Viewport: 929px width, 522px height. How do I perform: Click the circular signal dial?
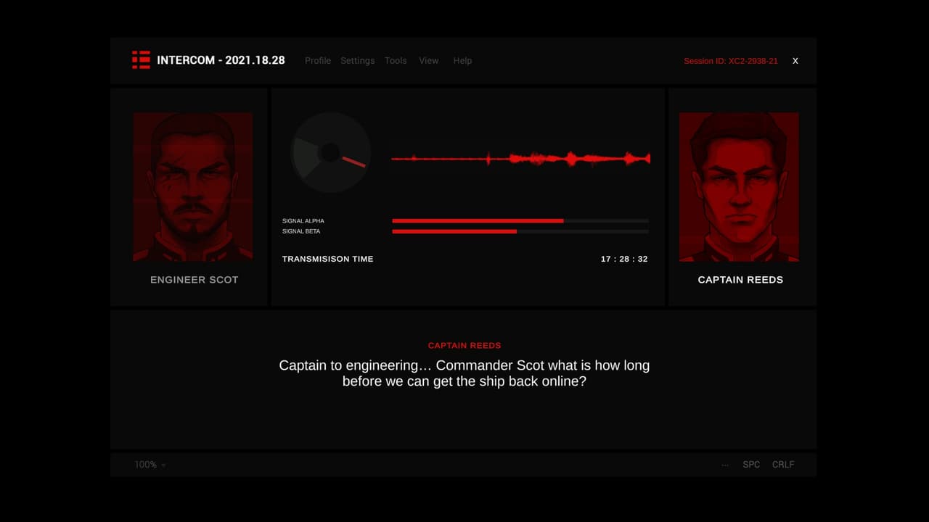[331, 152]
